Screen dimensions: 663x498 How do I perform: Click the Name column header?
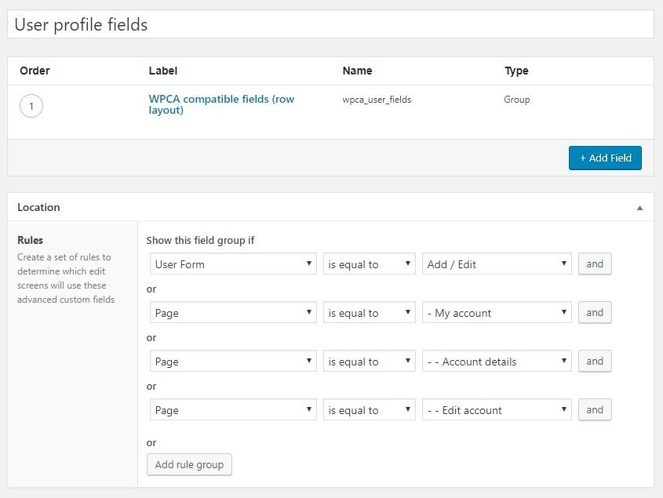click(357, 71)
